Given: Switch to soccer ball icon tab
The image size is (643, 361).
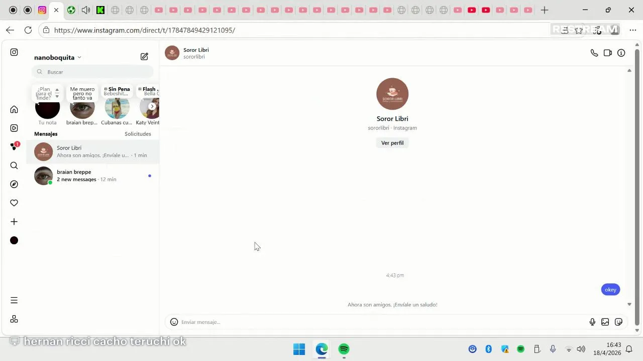Looking at the screenshot, I should click(x=71, y=10).
